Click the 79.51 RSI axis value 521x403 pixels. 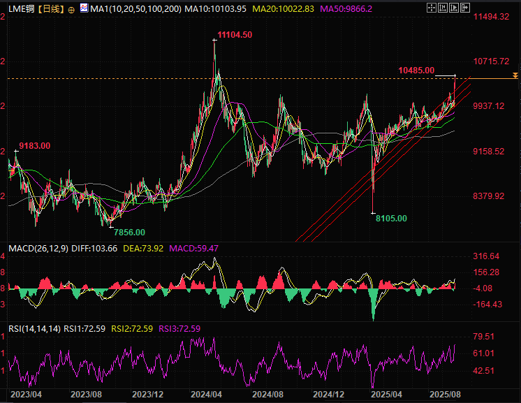[x=483, y=337]
